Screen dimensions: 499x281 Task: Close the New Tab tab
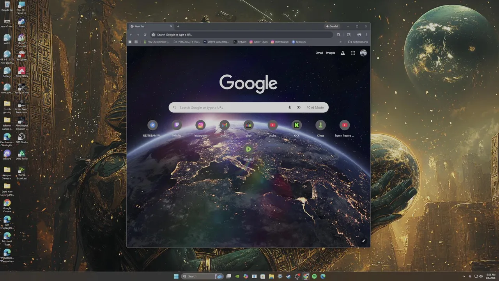tap(171, 26)
